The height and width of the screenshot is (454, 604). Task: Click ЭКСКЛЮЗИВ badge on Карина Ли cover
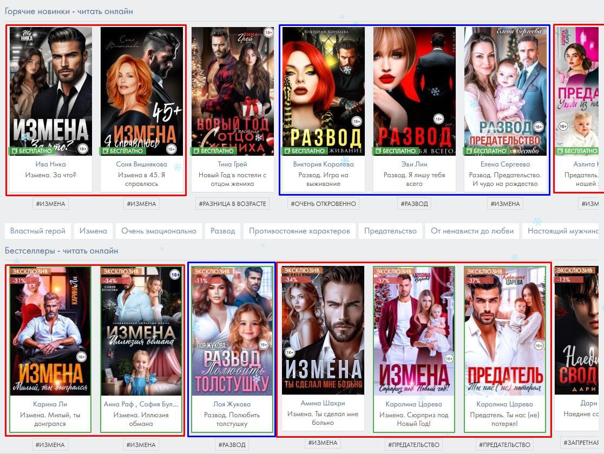(x=30, y=271)
